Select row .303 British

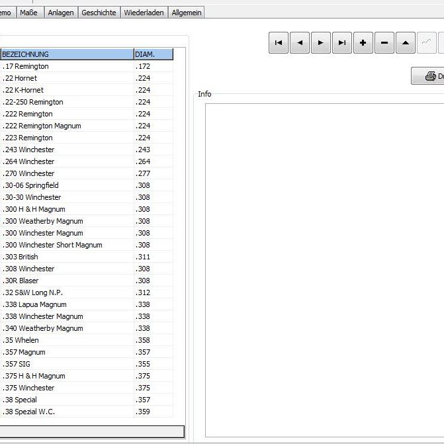click(x=87, y=257)
